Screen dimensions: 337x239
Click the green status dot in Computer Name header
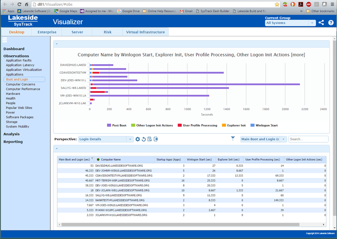[98, 159]
